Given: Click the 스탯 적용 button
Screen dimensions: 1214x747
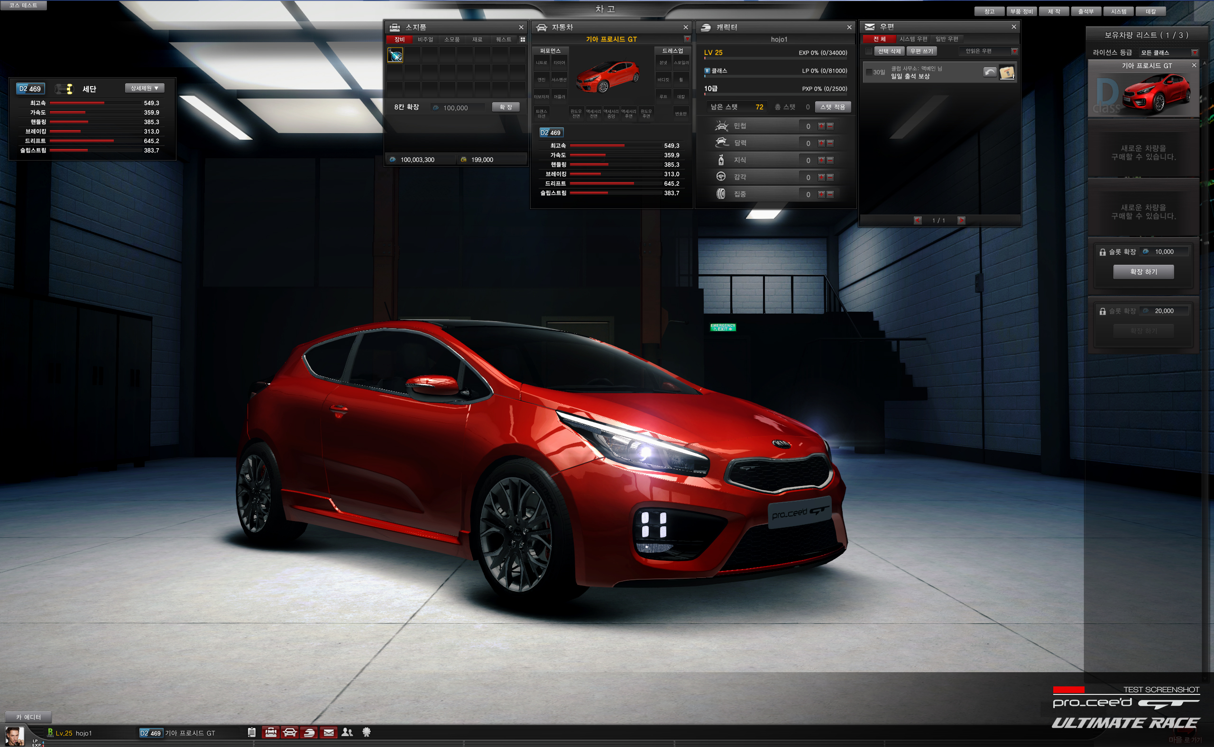Looking at the screenshot, I should (x=833, y=107).
